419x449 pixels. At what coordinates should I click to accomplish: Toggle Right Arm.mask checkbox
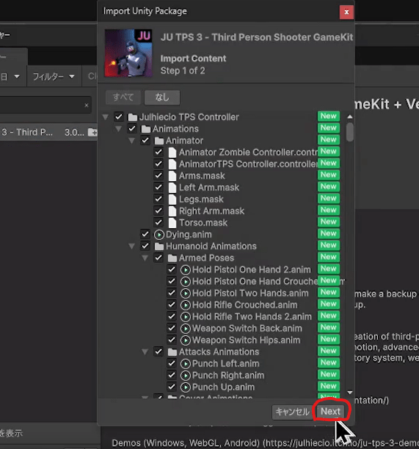159,211
